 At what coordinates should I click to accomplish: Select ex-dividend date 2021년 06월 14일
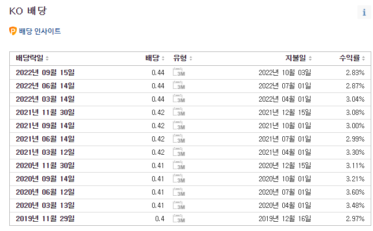(45, 139)
